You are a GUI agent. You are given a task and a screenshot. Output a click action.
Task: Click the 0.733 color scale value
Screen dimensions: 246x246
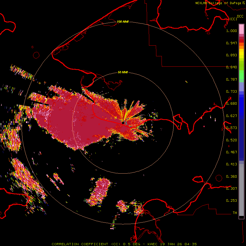232,92
